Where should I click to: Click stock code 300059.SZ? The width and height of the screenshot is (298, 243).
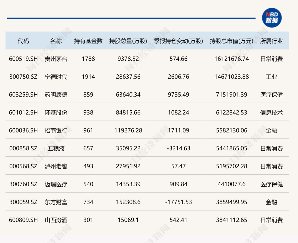coord(23,202)
